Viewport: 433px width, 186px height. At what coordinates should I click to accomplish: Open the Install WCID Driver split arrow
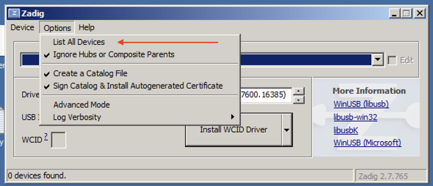[x=286, y=130]
